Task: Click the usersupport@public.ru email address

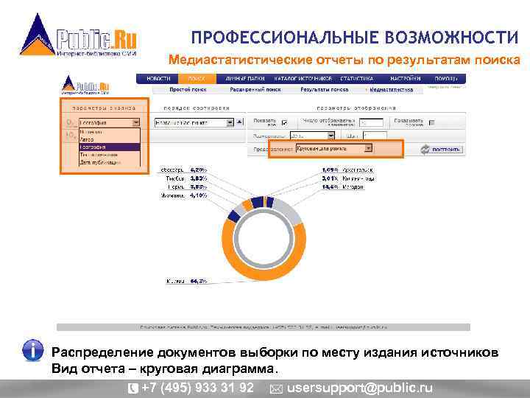Action: 360,388
